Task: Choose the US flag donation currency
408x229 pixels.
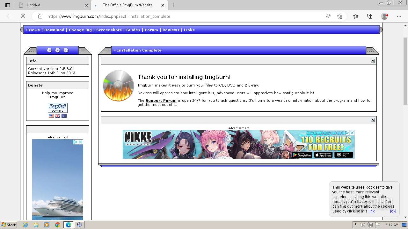Action: [x=51, y=116]
